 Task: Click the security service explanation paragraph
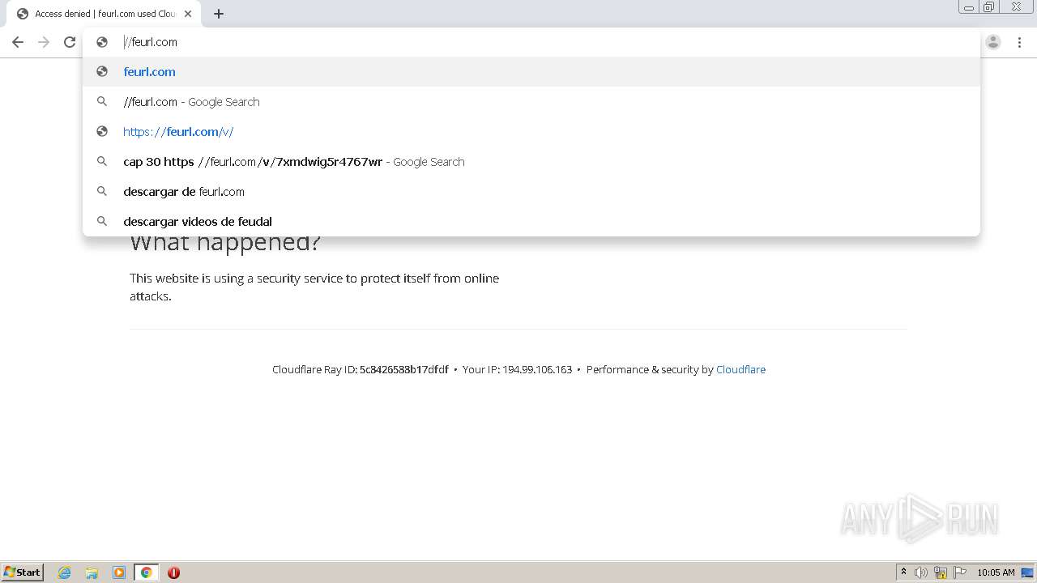(314, 287)
